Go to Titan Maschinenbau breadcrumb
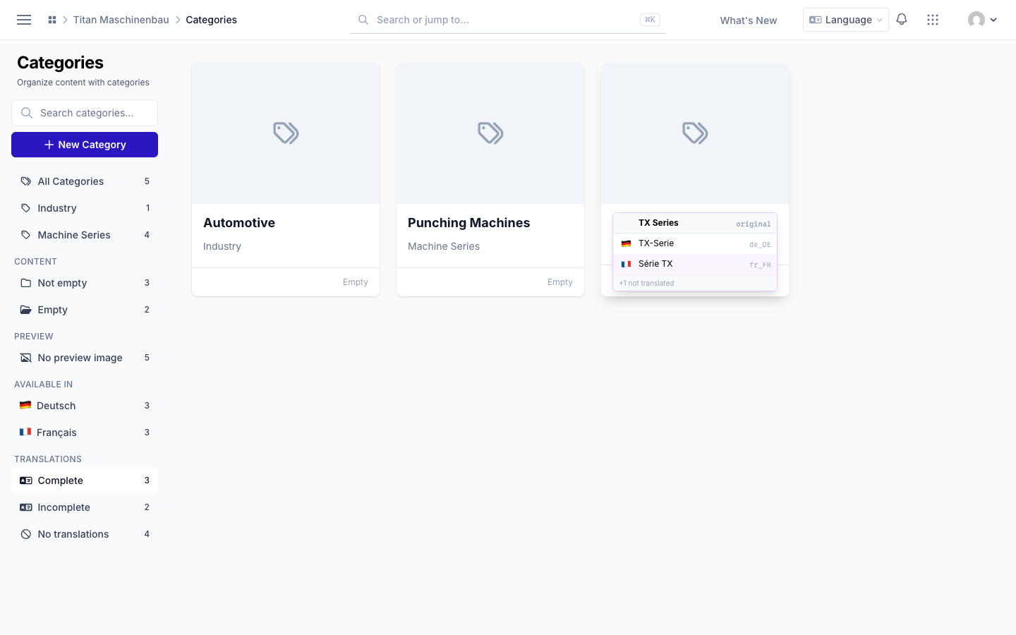 tap(121, 20)
